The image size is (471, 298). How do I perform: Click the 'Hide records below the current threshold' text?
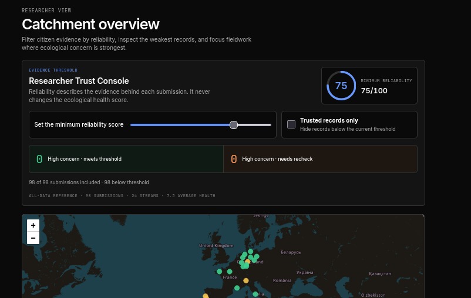click(x=348, y=128)
